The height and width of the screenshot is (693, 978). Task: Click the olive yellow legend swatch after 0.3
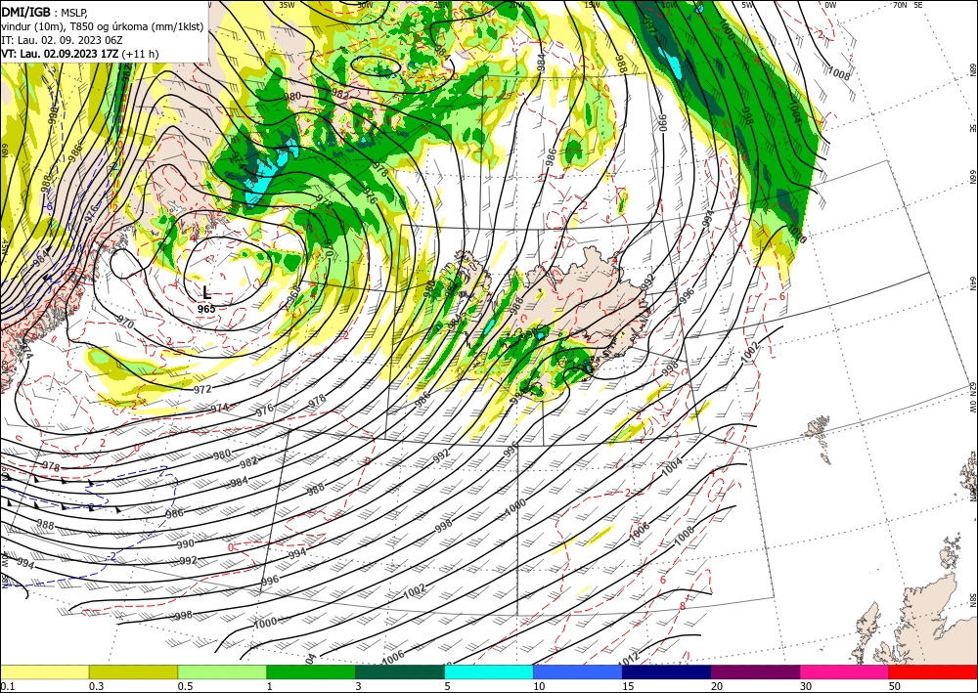133,671
